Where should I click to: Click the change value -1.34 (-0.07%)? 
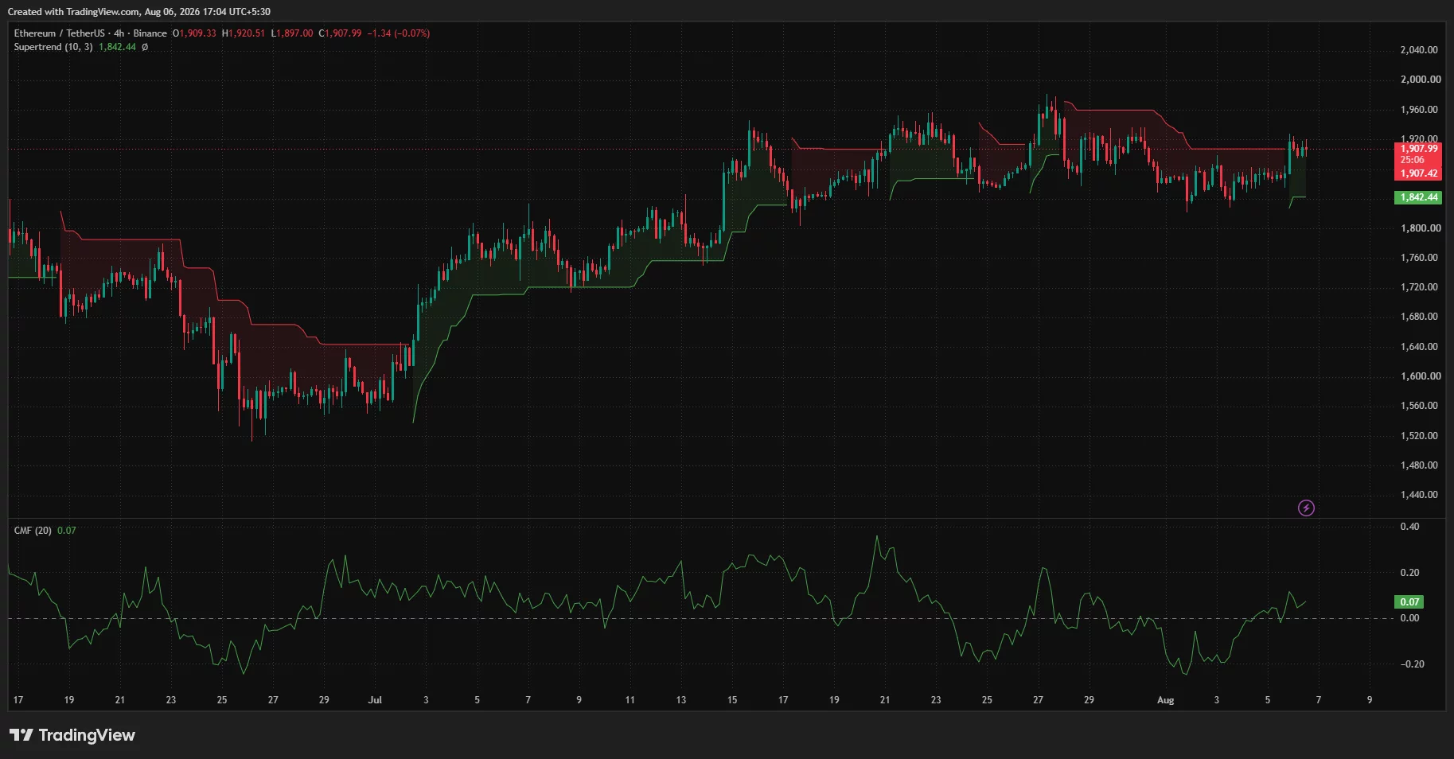tap(399, 33)
